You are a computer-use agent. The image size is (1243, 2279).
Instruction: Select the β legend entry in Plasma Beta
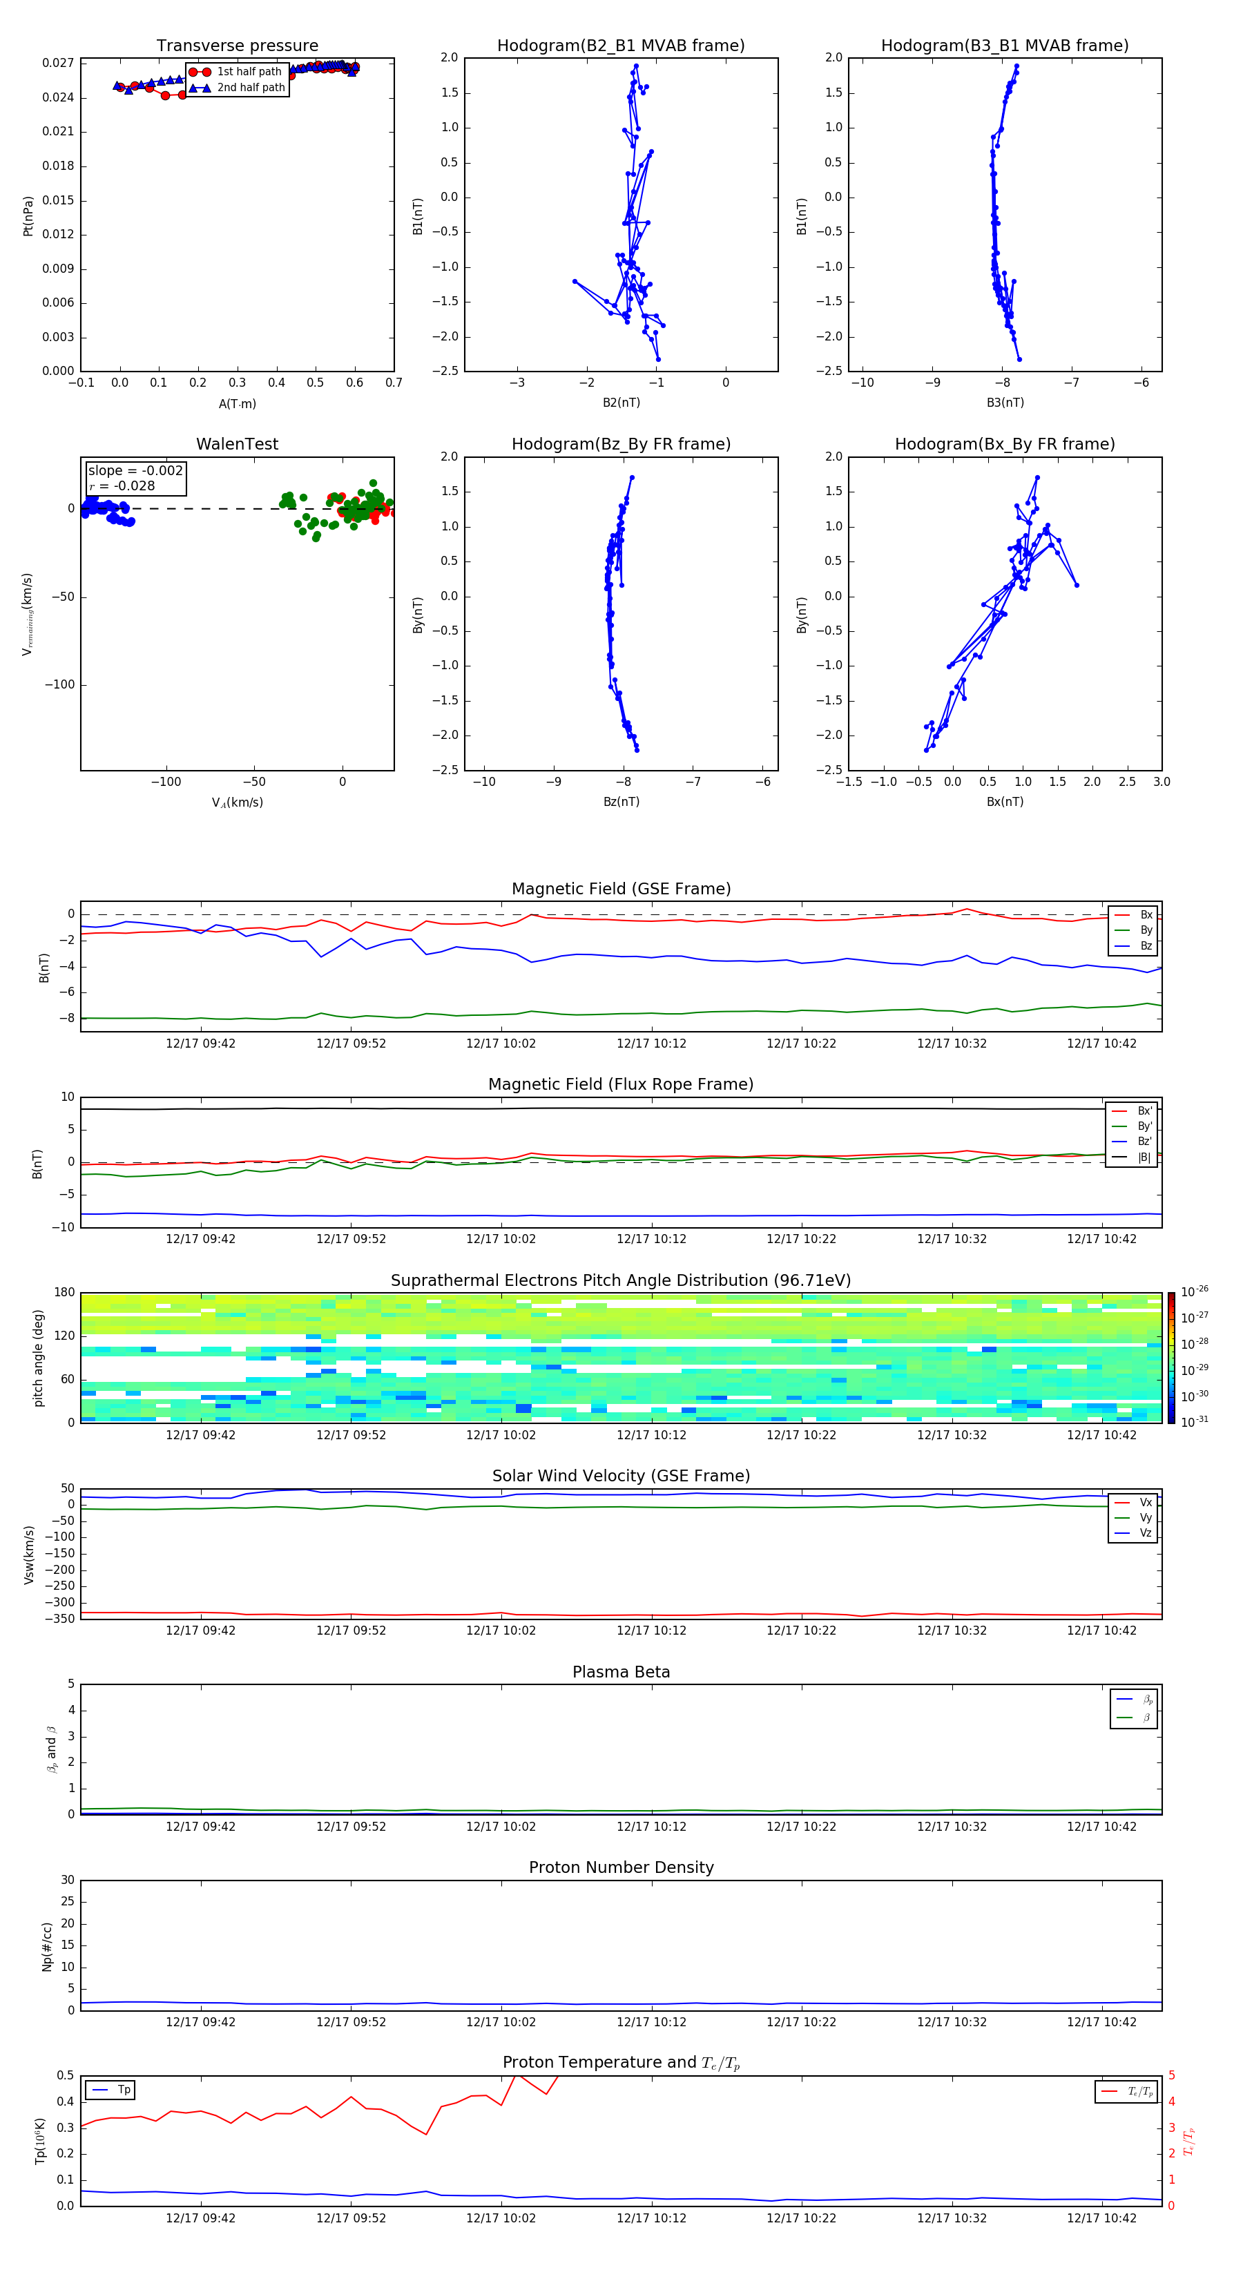click(x=1134, y=1718)
